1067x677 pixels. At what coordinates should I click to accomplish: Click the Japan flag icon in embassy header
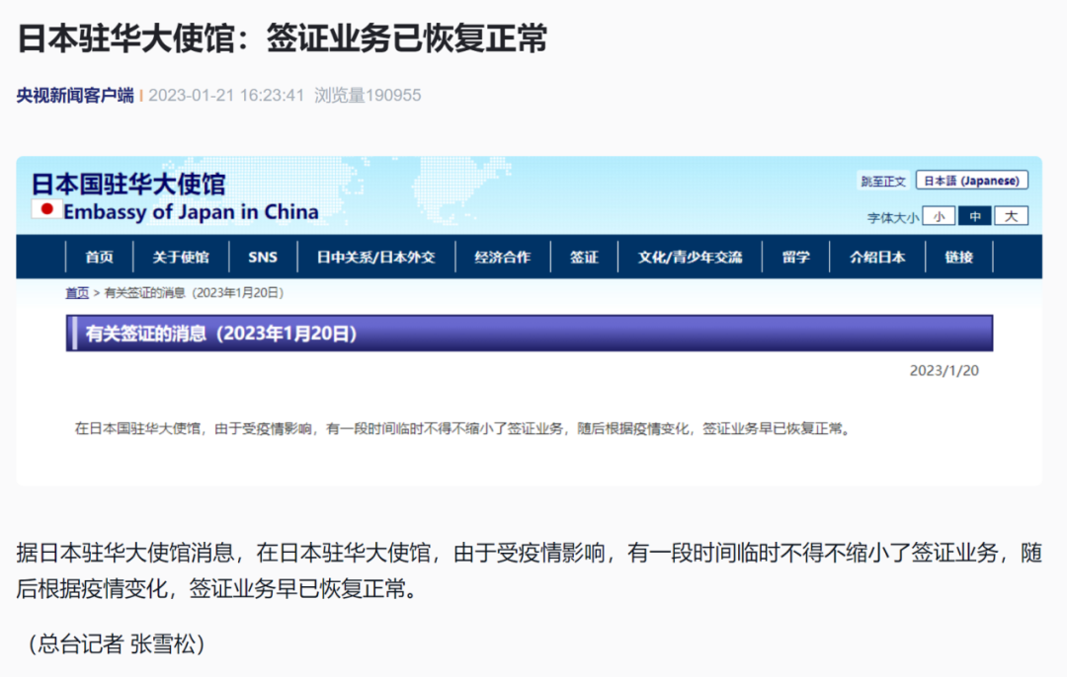point(46,210)
